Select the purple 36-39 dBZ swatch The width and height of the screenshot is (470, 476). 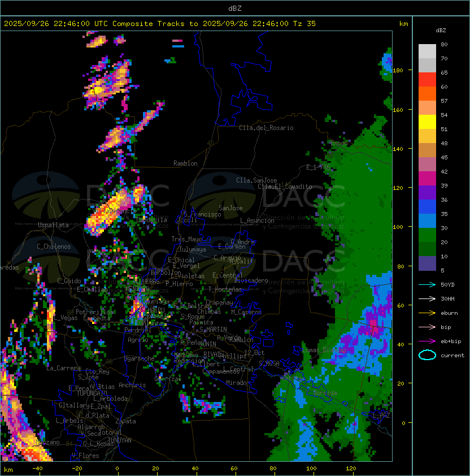pos(427,193)
